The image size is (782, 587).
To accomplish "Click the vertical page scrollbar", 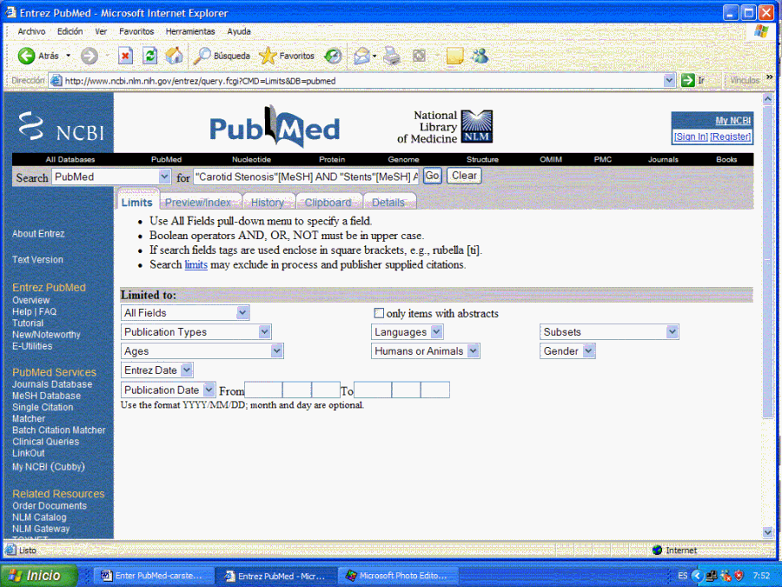I will [x=767, y=261].
